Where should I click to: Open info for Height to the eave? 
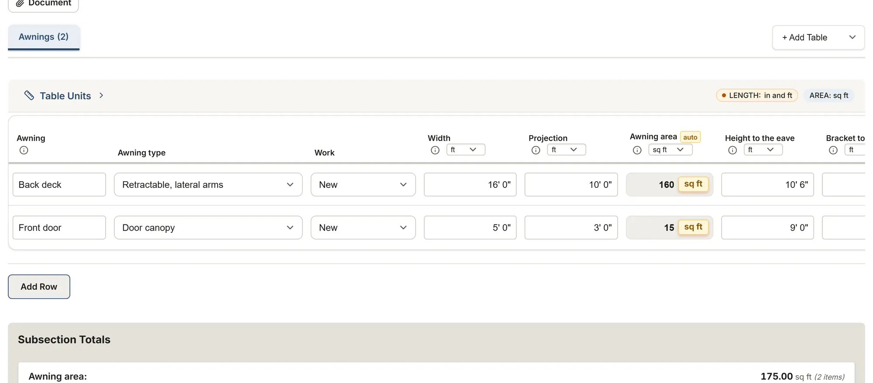point(732,150)
